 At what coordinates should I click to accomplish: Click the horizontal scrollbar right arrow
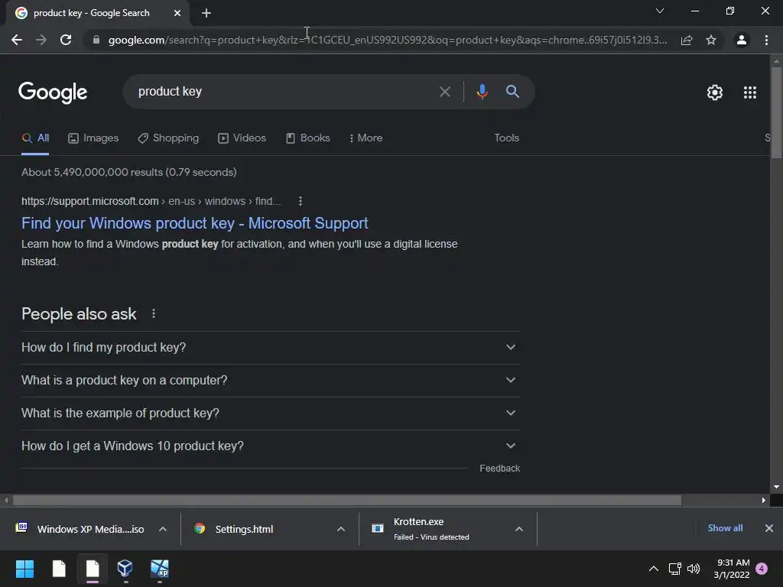764,500
